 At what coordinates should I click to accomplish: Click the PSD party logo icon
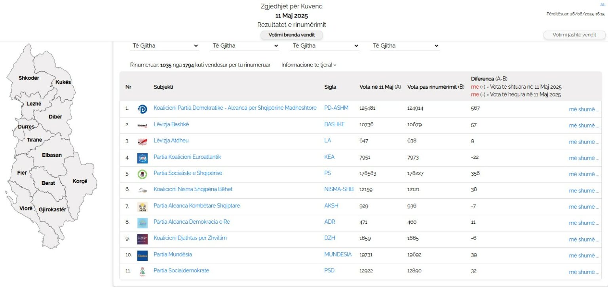point(142,272)
